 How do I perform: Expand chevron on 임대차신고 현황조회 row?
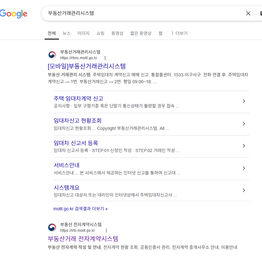(x=244, y=124)
